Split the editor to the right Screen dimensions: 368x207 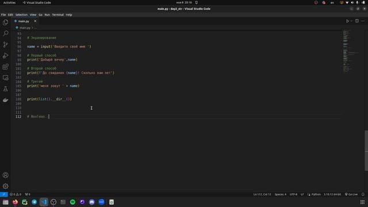356,21
